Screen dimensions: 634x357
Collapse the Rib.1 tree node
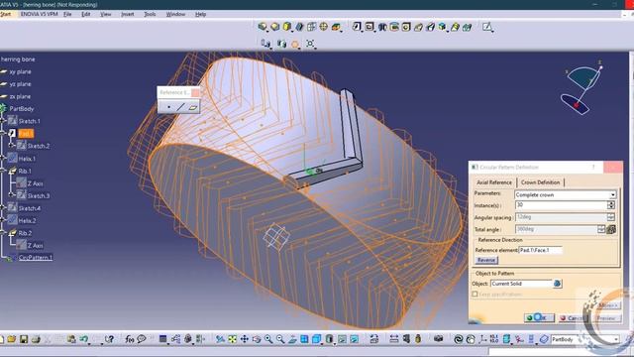[x=2, y=171]
